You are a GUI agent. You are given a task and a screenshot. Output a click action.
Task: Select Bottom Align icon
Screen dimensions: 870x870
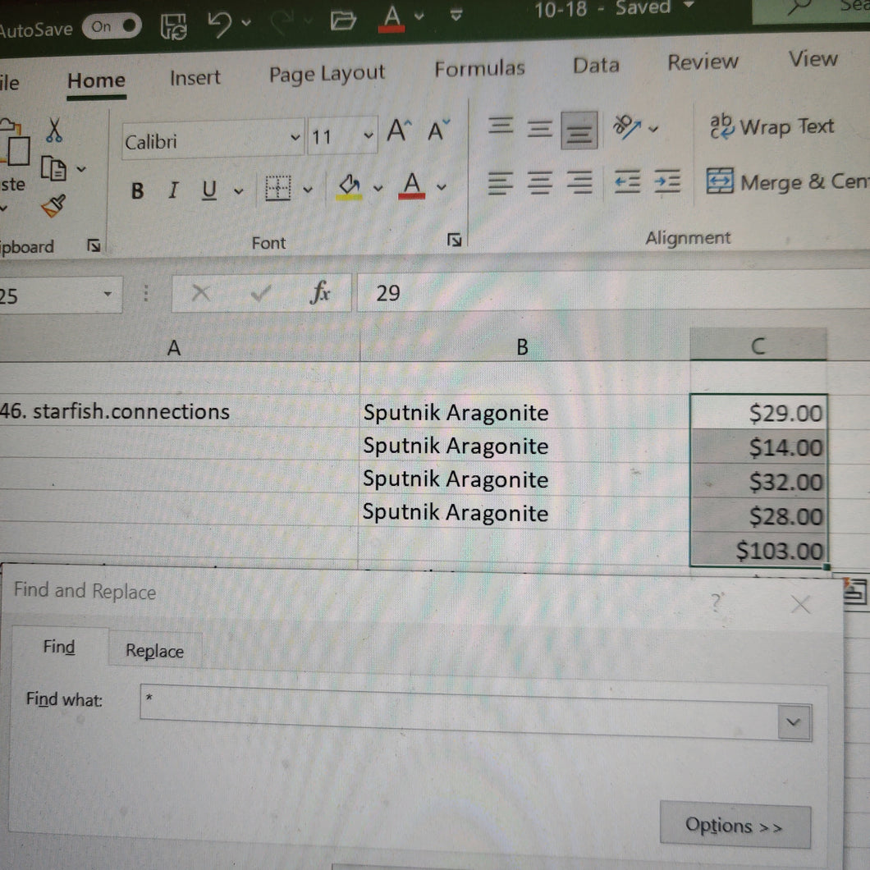(x=579, y=130)
